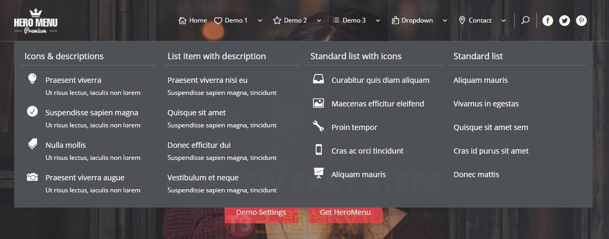Image resolution: width=609 pixels, height=239 pixels.
Task: Expand the Demo 3 dropdown chevron
Action: point(378,20)
